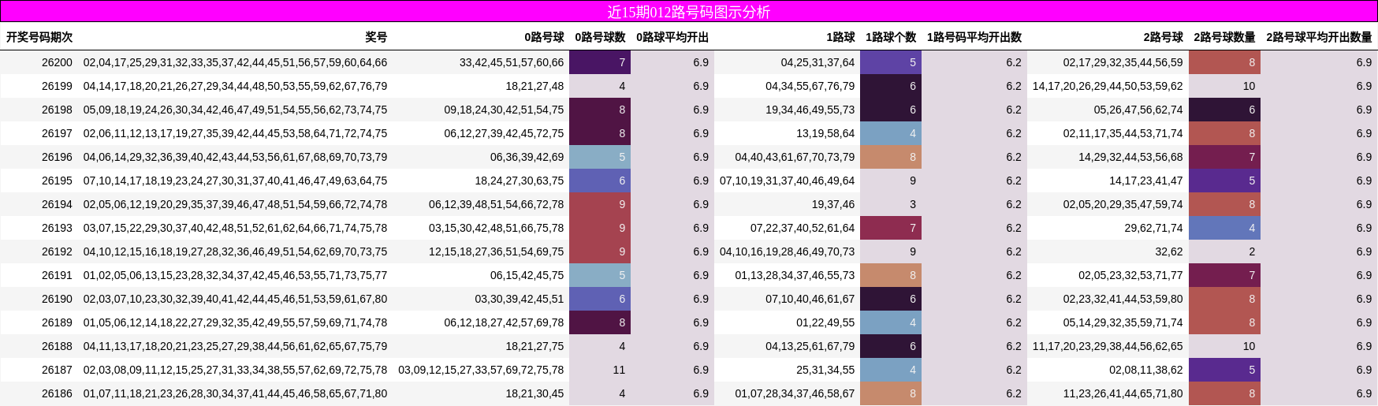This screenshot has height=406, width=1378.
Task: Click the 1路球个数 column header
Action: click(891, 37)
